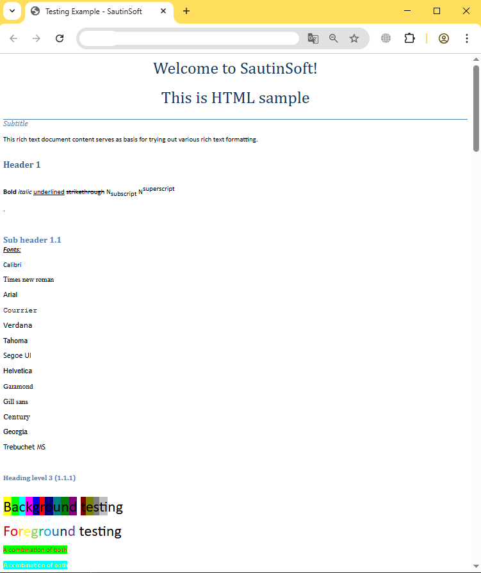Maximize the Chrome window
The width and height of the screenshot is (481, 573).
pos(436,11)
